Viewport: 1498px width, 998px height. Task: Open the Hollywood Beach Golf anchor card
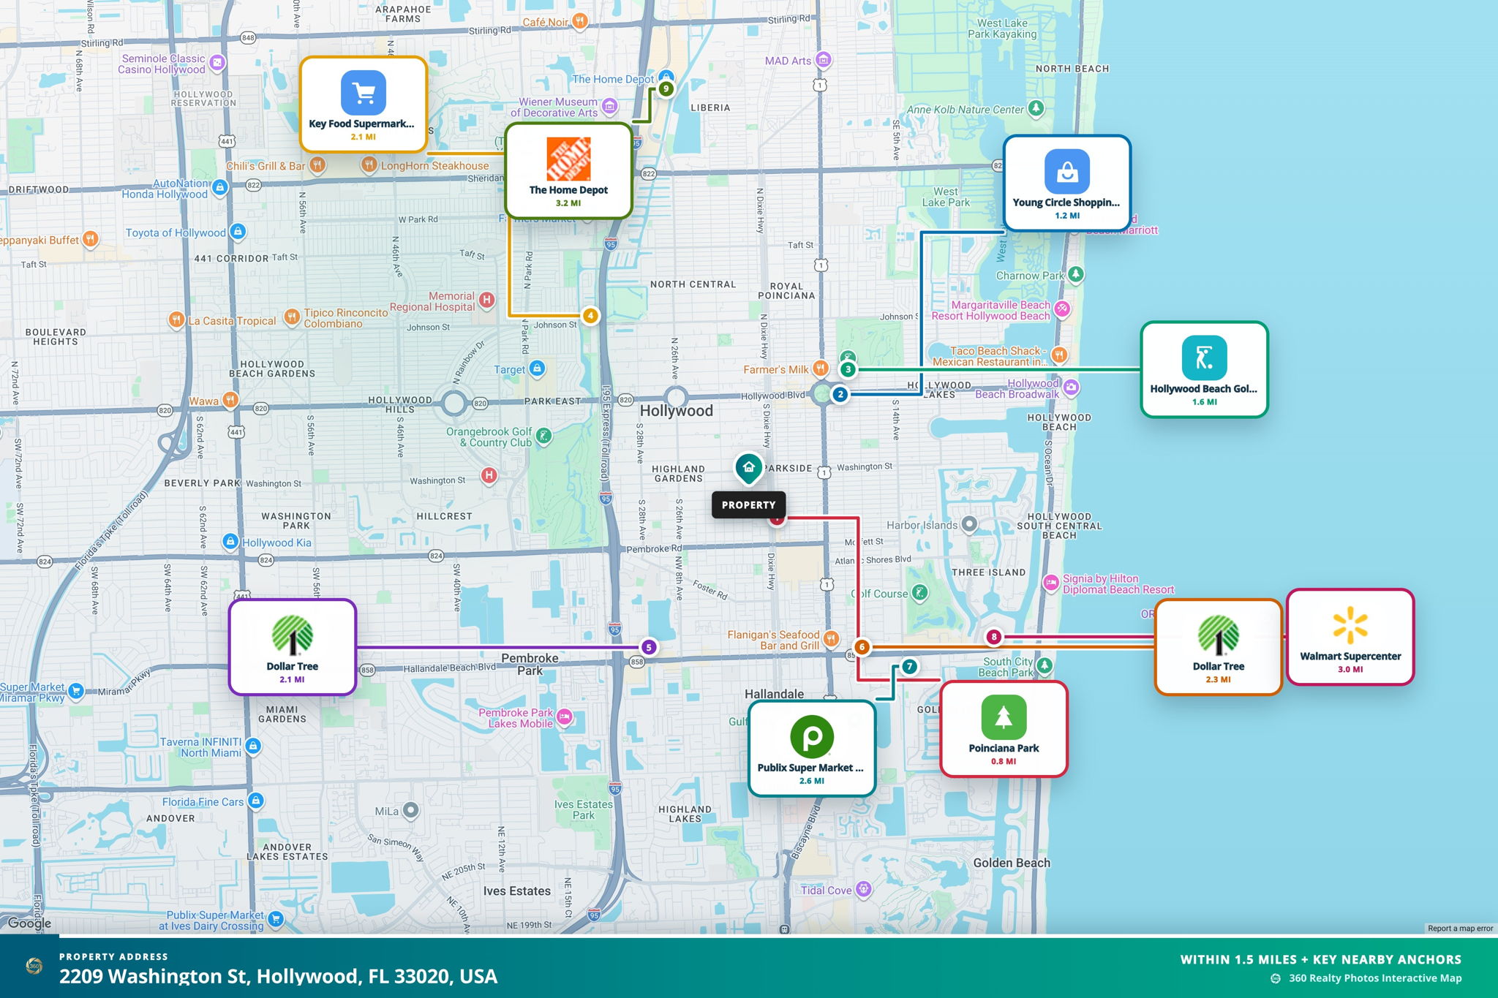pyautogui.click(x=1204, y=369)
